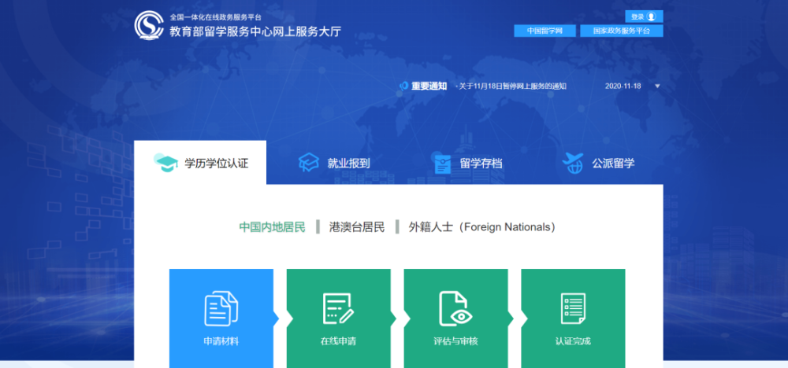Viewport: 788px width, 368px height.
Task: Click the documents icon in 申请材料 tile
Action: [221, 309]
